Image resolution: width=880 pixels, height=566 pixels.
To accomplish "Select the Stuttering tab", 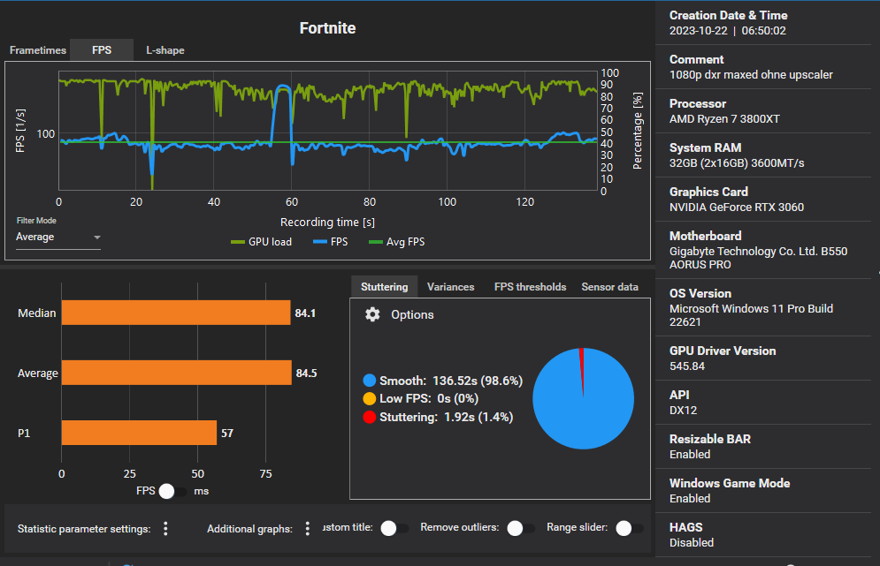I will [385, 286].
